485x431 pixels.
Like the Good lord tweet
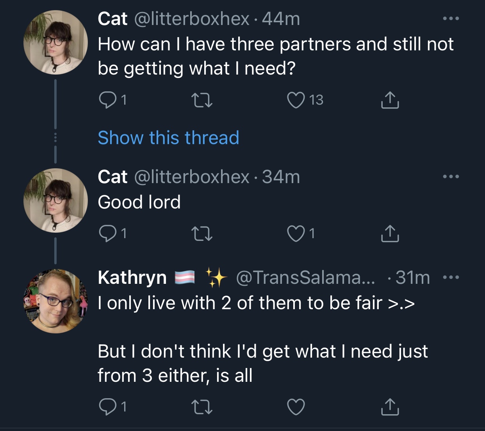[x=296, y=234]
